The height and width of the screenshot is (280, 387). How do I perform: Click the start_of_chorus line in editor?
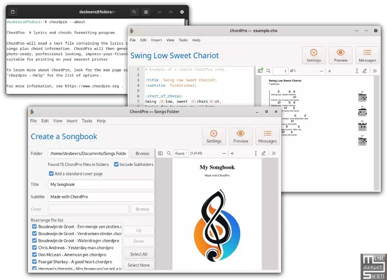tap(164, 96)
